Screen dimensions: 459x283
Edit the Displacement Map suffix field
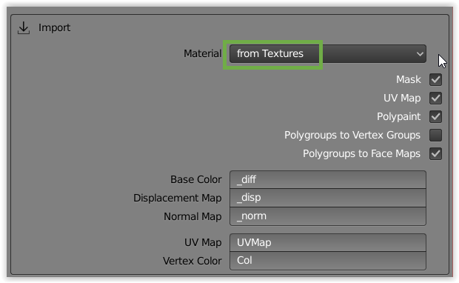(327, 198)
